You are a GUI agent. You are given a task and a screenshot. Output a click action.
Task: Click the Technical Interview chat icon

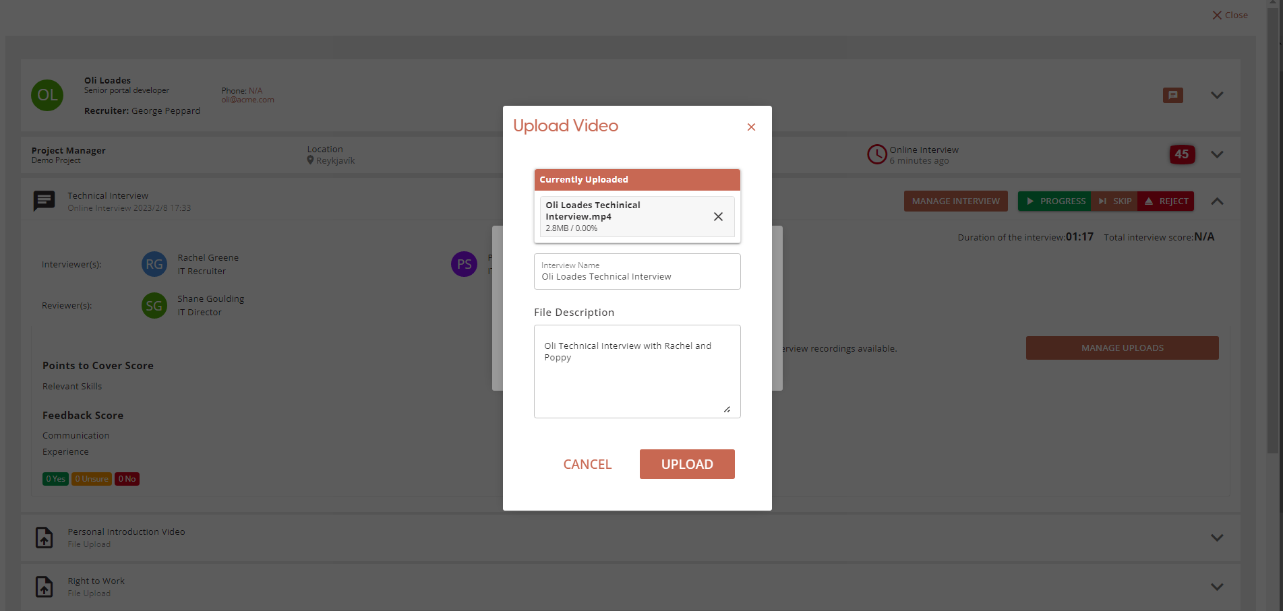[x=44, y=201]
